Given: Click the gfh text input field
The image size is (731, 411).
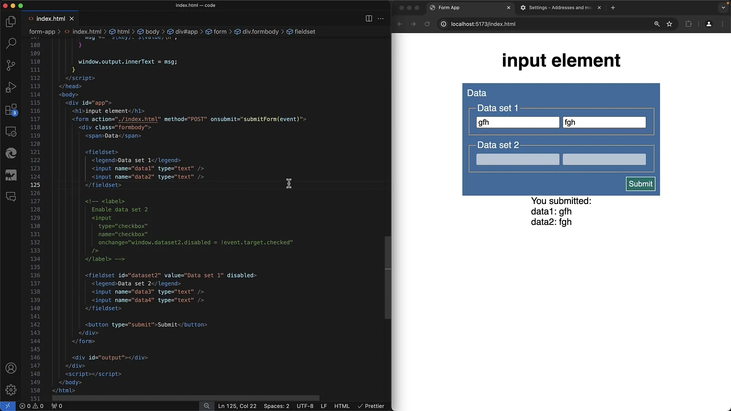Looking at the screenshot, I should [518, 123].
